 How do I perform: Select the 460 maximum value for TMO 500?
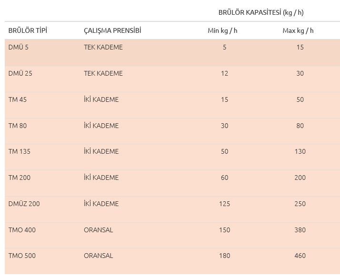[300, 256]
